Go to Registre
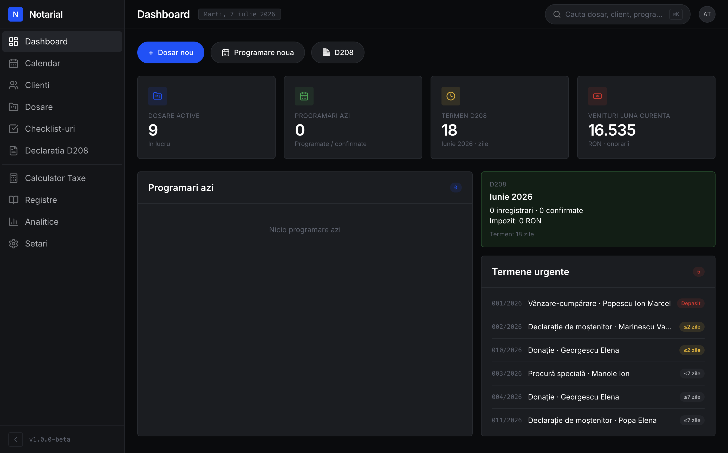Viewport: 728px width, 453px height. click(62, 200)
